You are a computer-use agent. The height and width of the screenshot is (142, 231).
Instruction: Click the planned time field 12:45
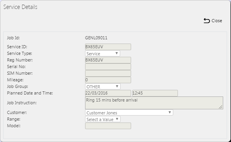(x=155, y=93)
